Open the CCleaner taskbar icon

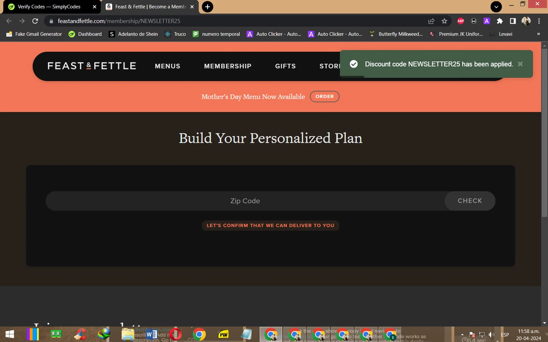(80, 334)
